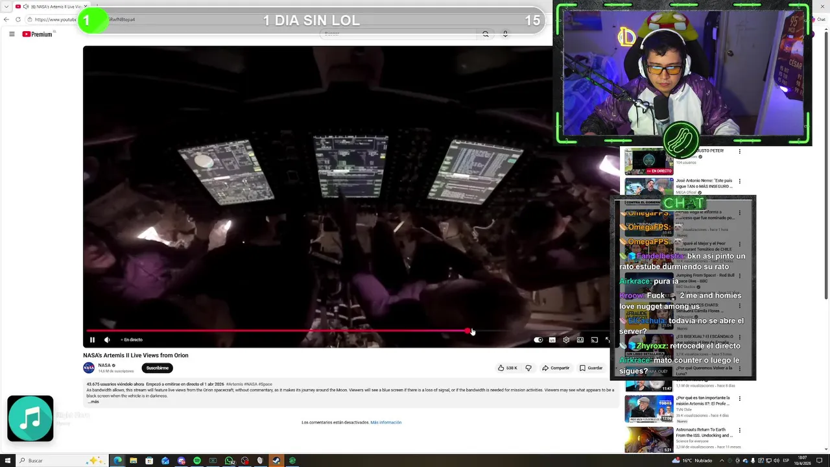Open the taskbar clock showing 18:07

[803, 461]
